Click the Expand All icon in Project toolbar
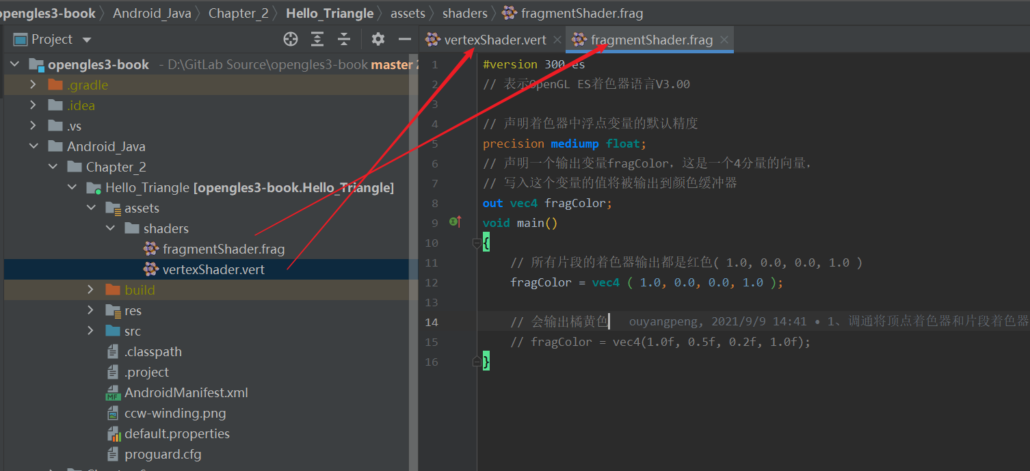 click(317, 39)
